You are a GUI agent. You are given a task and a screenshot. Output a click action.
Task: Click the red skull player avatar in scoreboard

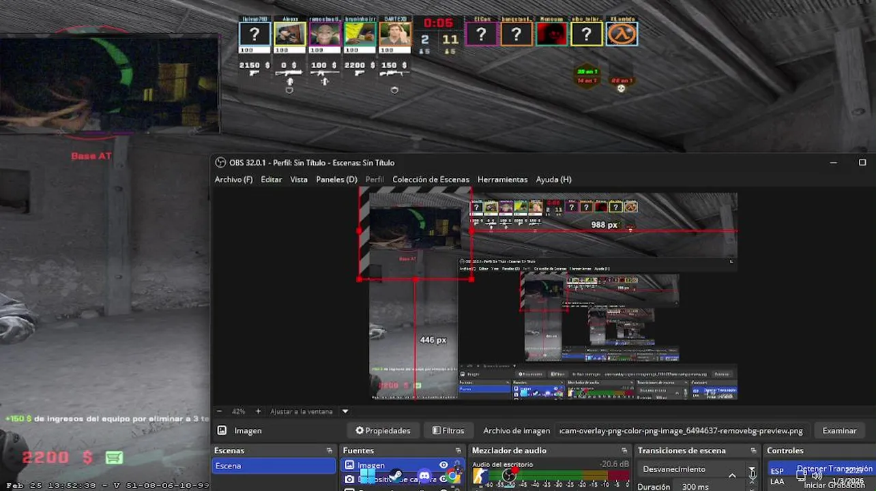point(551,33)
